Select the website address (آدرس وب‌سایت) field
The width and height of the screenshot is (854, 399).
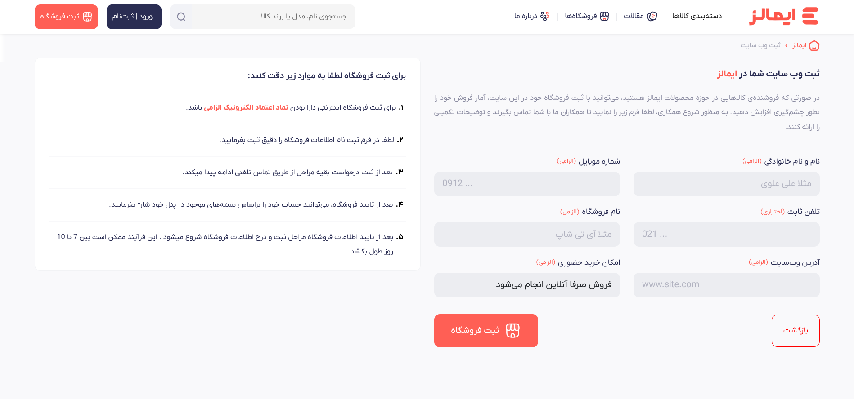pyautogui.click(x=726, y=285)
